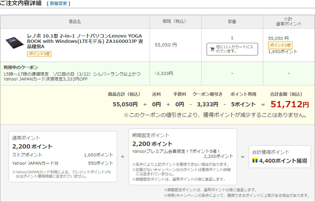Viewport: 315px width, 202px height.
Task: Click the Lenovo YOGA BOOK product name
Action: click(85, 41)
